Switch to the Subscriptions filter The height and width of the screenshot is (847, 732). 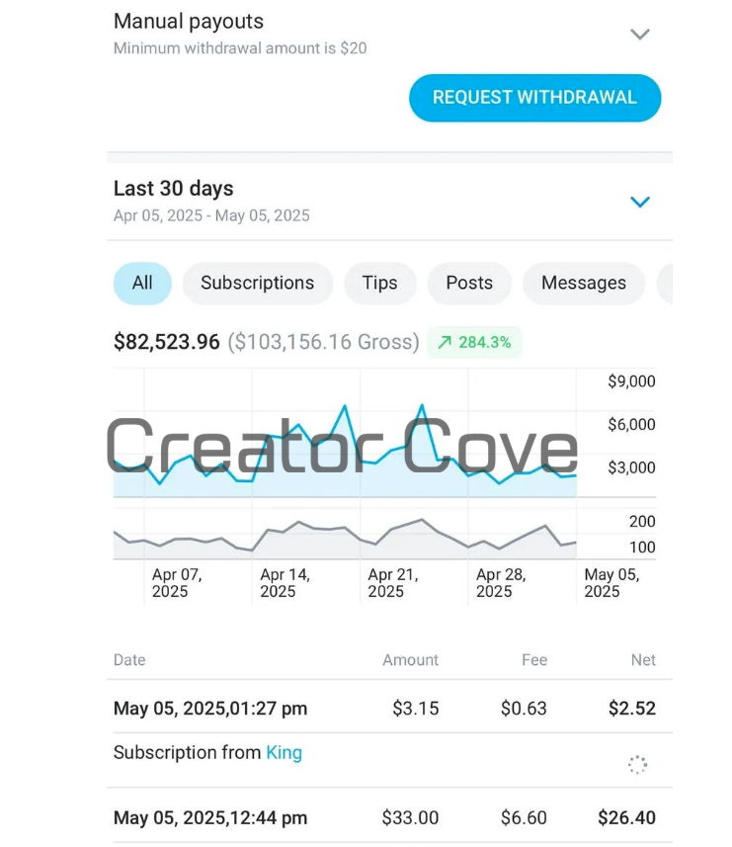pos(258,283)
